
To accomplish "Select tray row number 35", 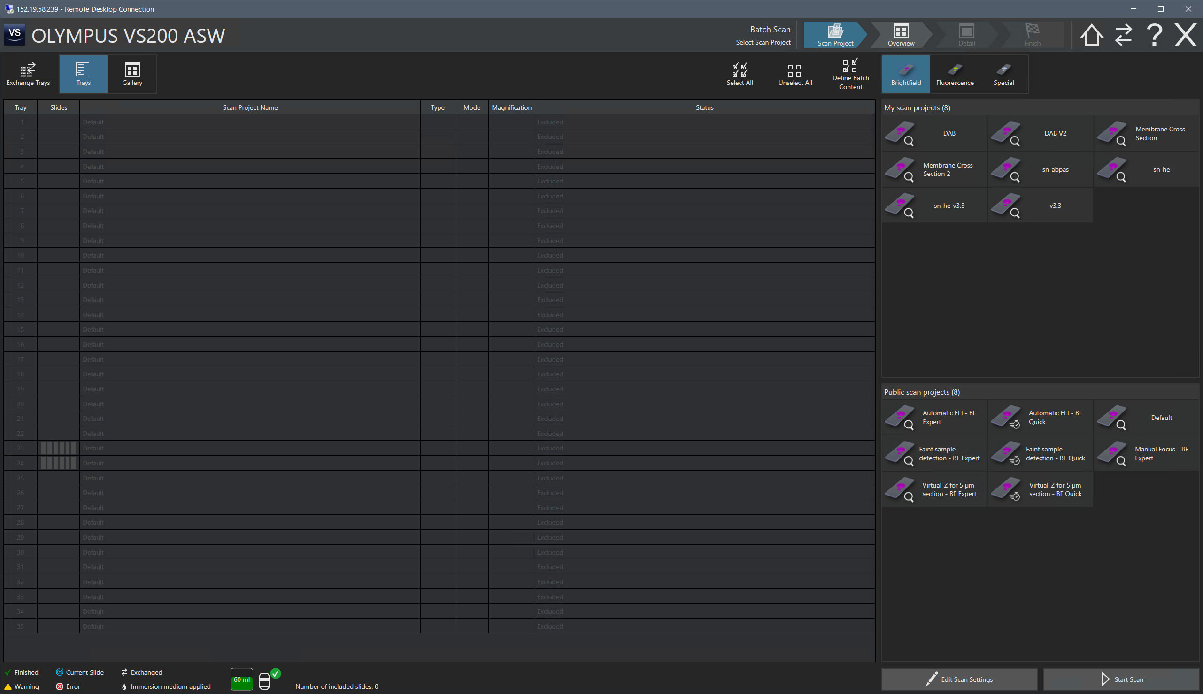I will click(21, 626).
